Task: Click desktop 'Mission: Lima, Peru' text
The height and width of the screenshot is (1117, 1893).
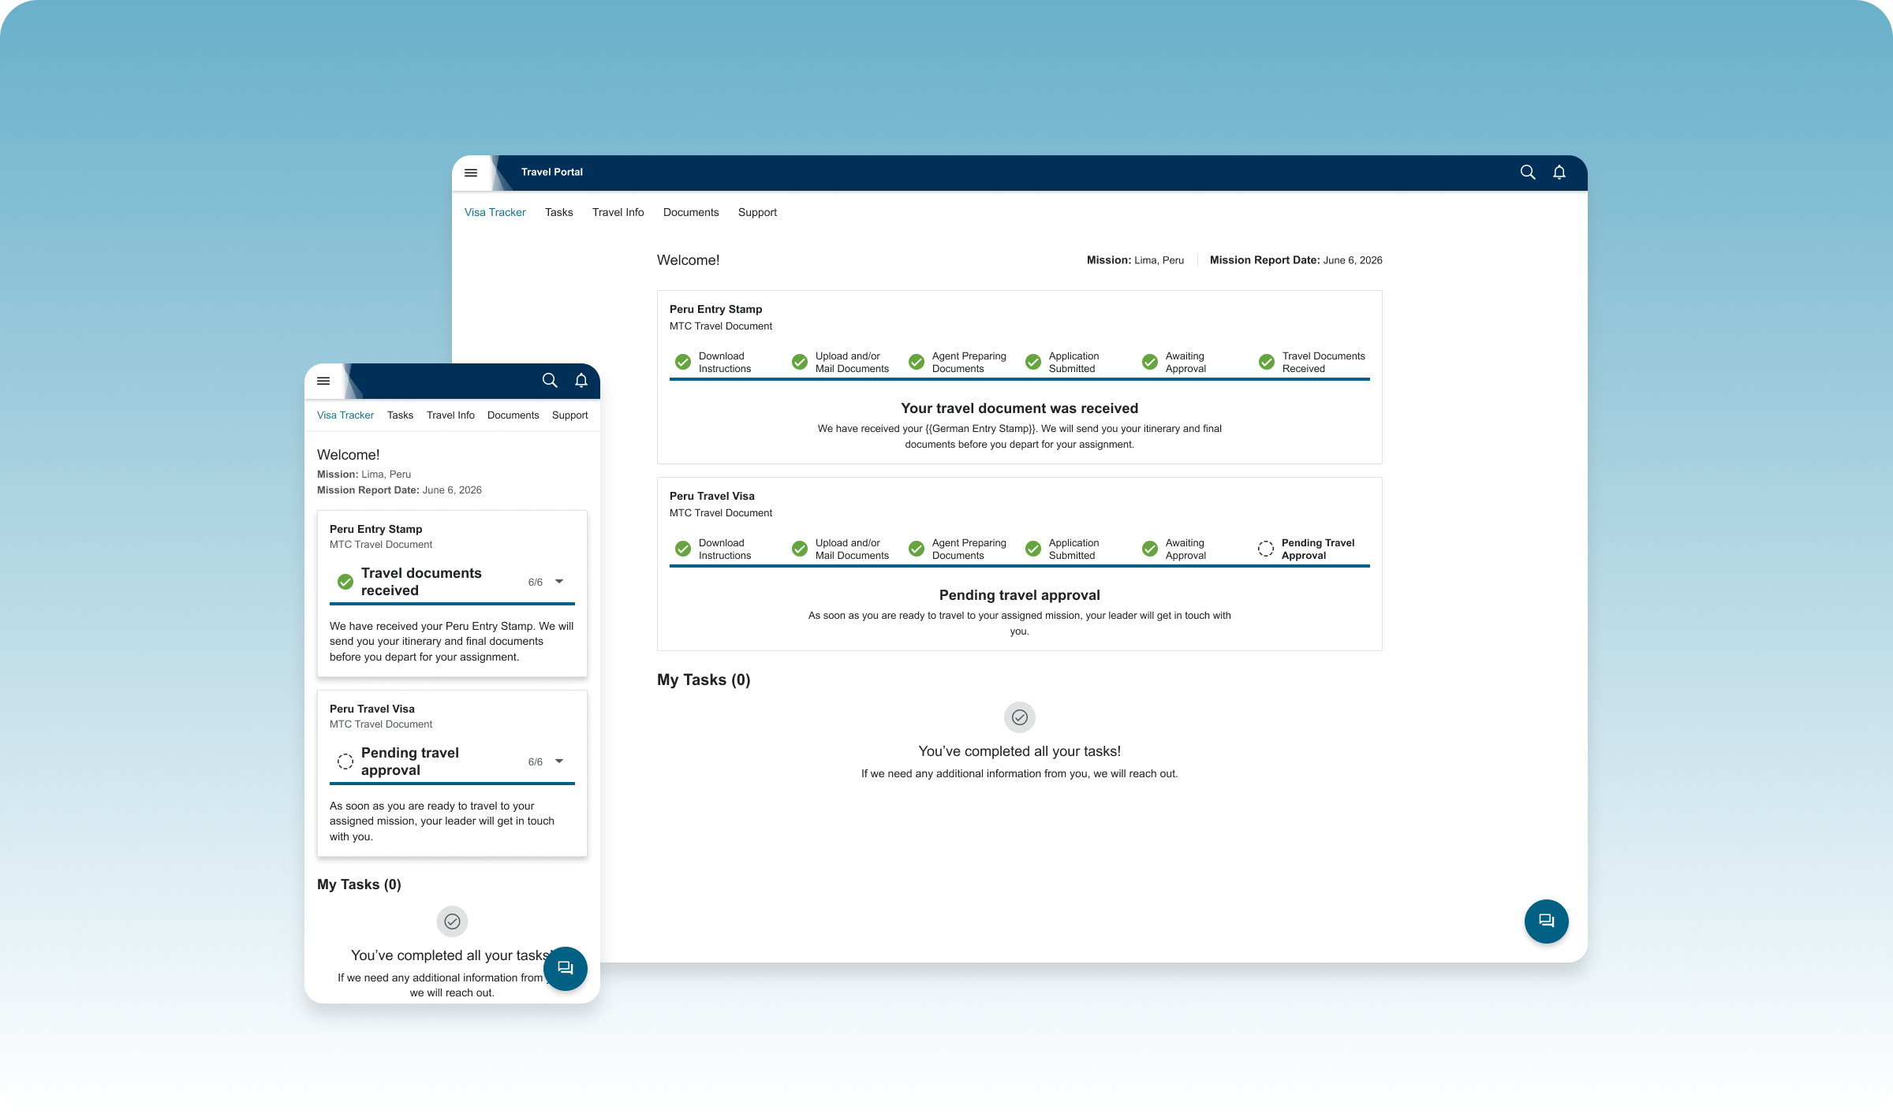Action: tap(1135, 260)
